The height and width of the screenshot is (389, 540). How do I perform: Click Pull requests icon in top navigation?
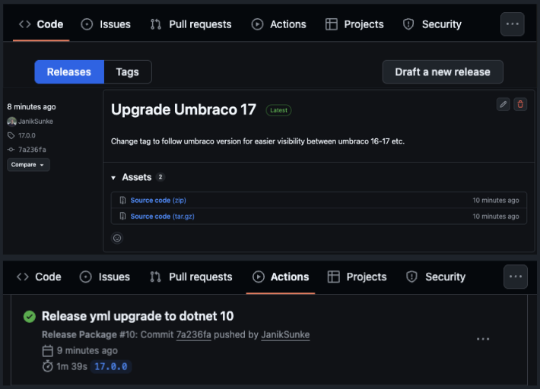pos(156,24)
